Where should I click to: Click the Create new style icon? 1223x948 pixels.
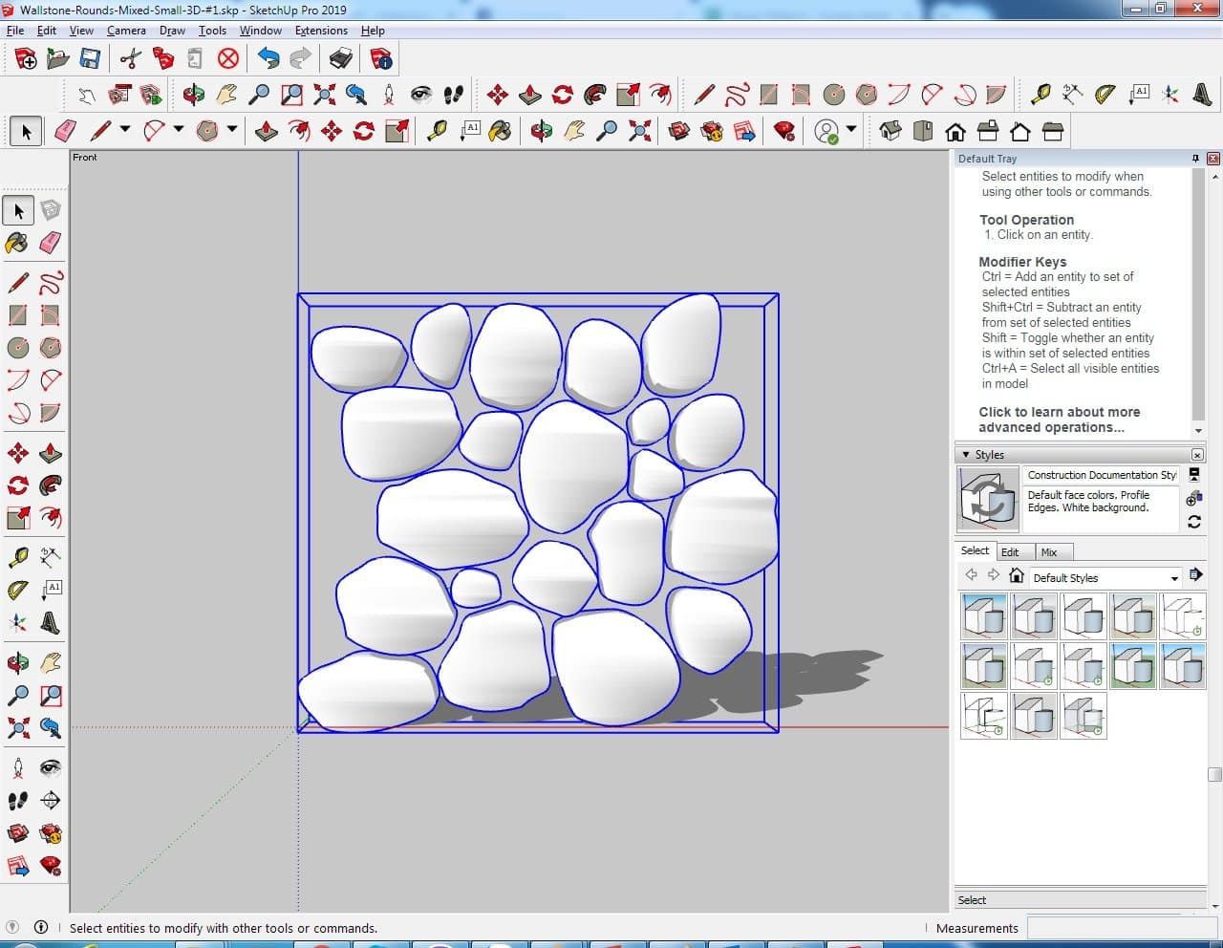pos(1193,499)
